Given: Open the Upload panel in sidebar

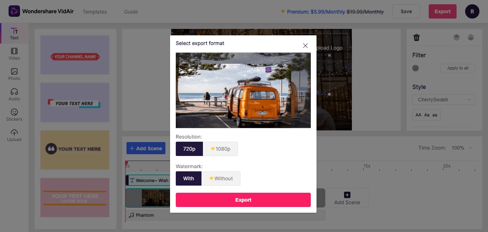Looking at the screenshot, I should [x=14, y=135].
